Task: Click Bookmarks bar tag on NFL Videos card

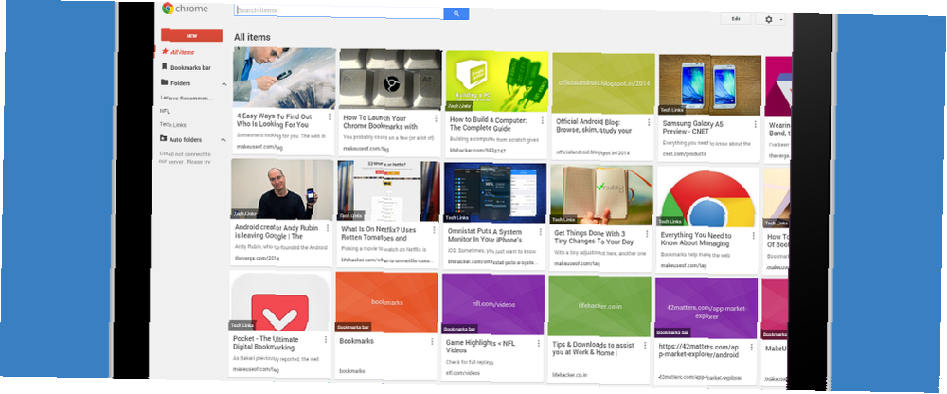Action: (461, 330)
